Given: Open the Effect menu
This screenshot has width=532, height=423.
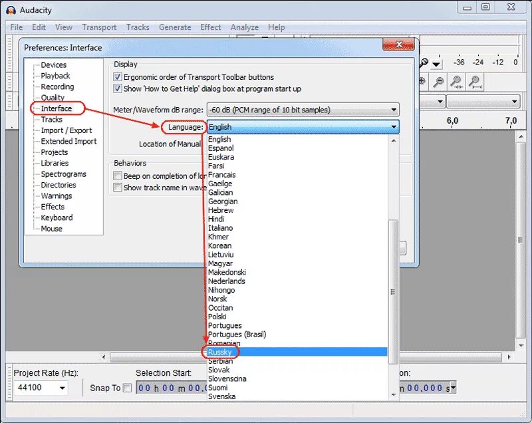Looking at the screenshot, I should point(210,27).
